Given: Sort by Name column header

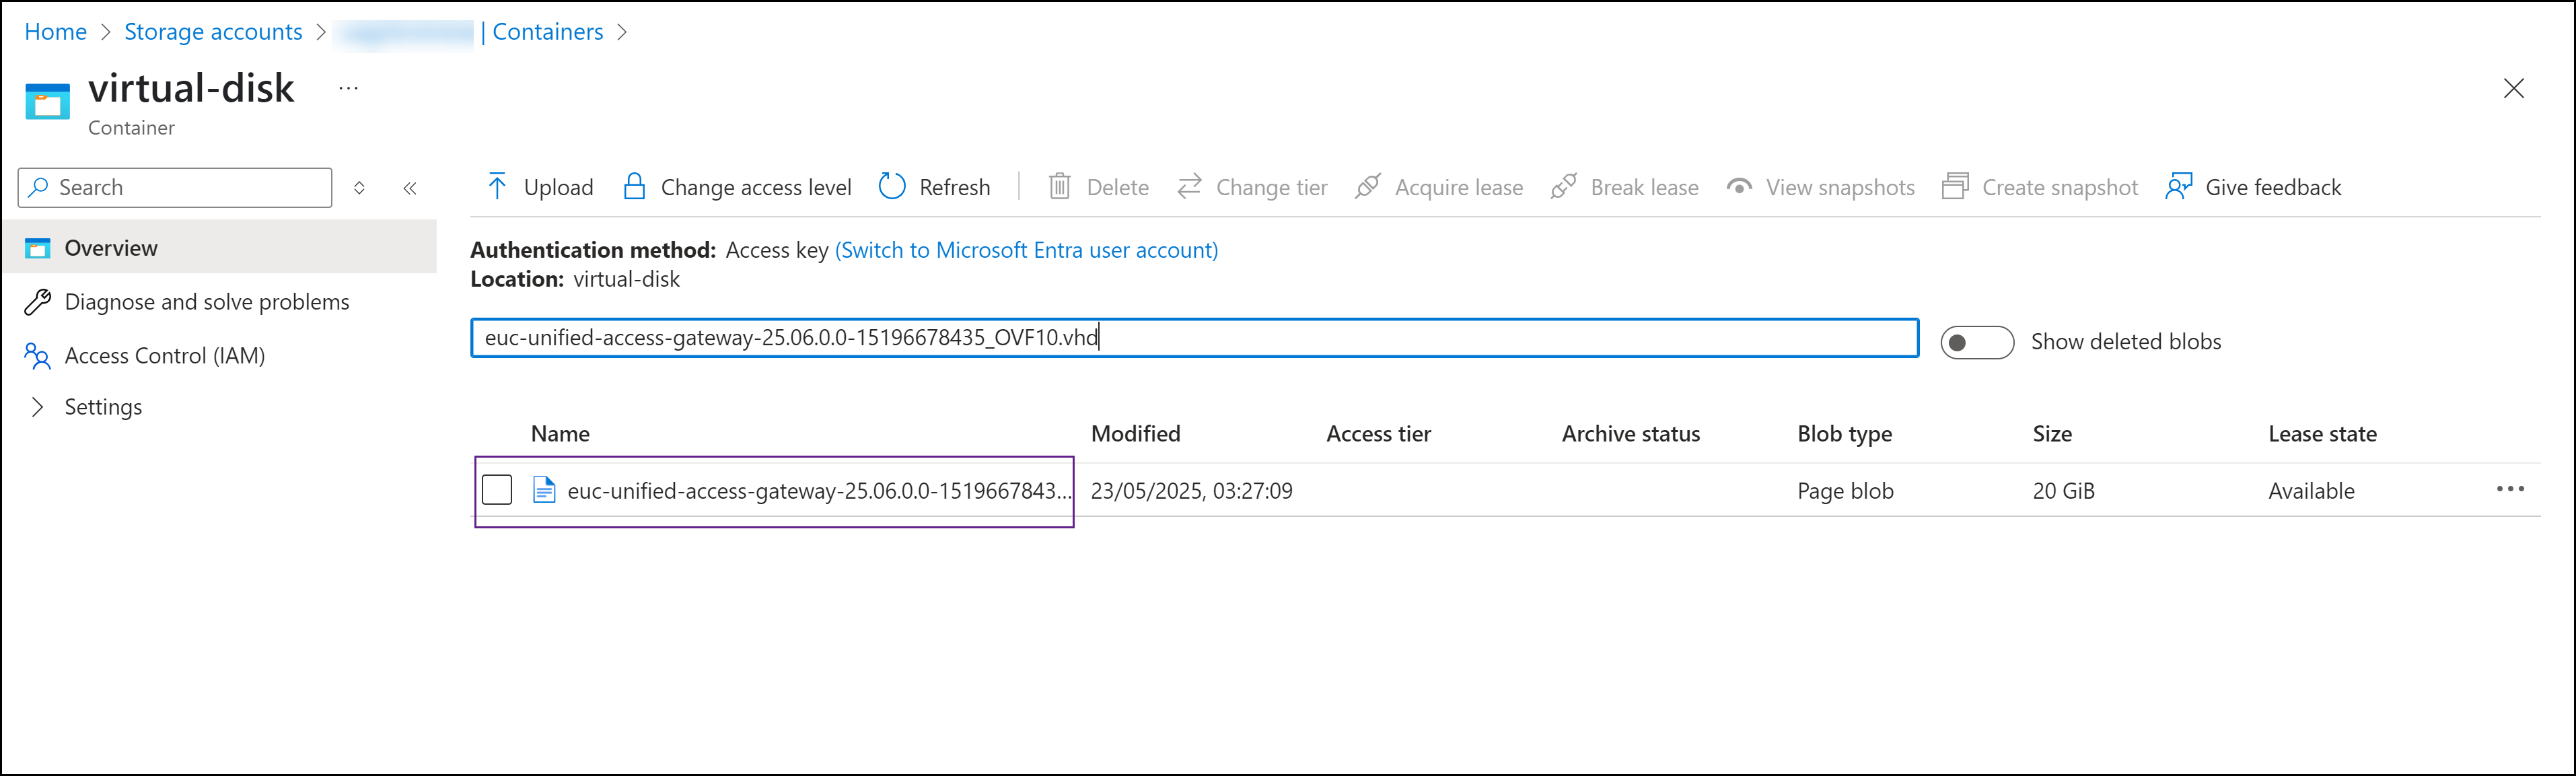Looking at the screenshot, I should coord(560,434).
